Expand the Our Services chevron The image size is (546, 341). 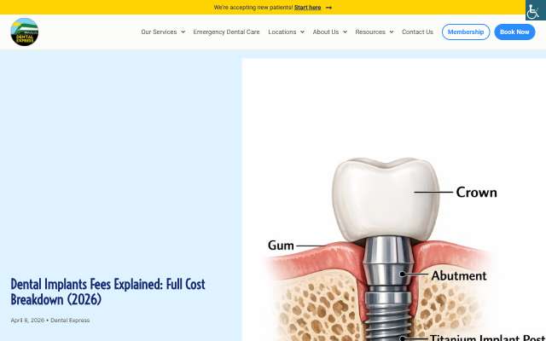[x=183, y=32]
